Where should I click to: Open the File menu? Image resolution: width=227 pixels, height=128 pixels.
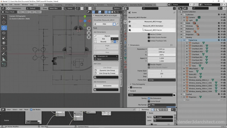(6, 5)
